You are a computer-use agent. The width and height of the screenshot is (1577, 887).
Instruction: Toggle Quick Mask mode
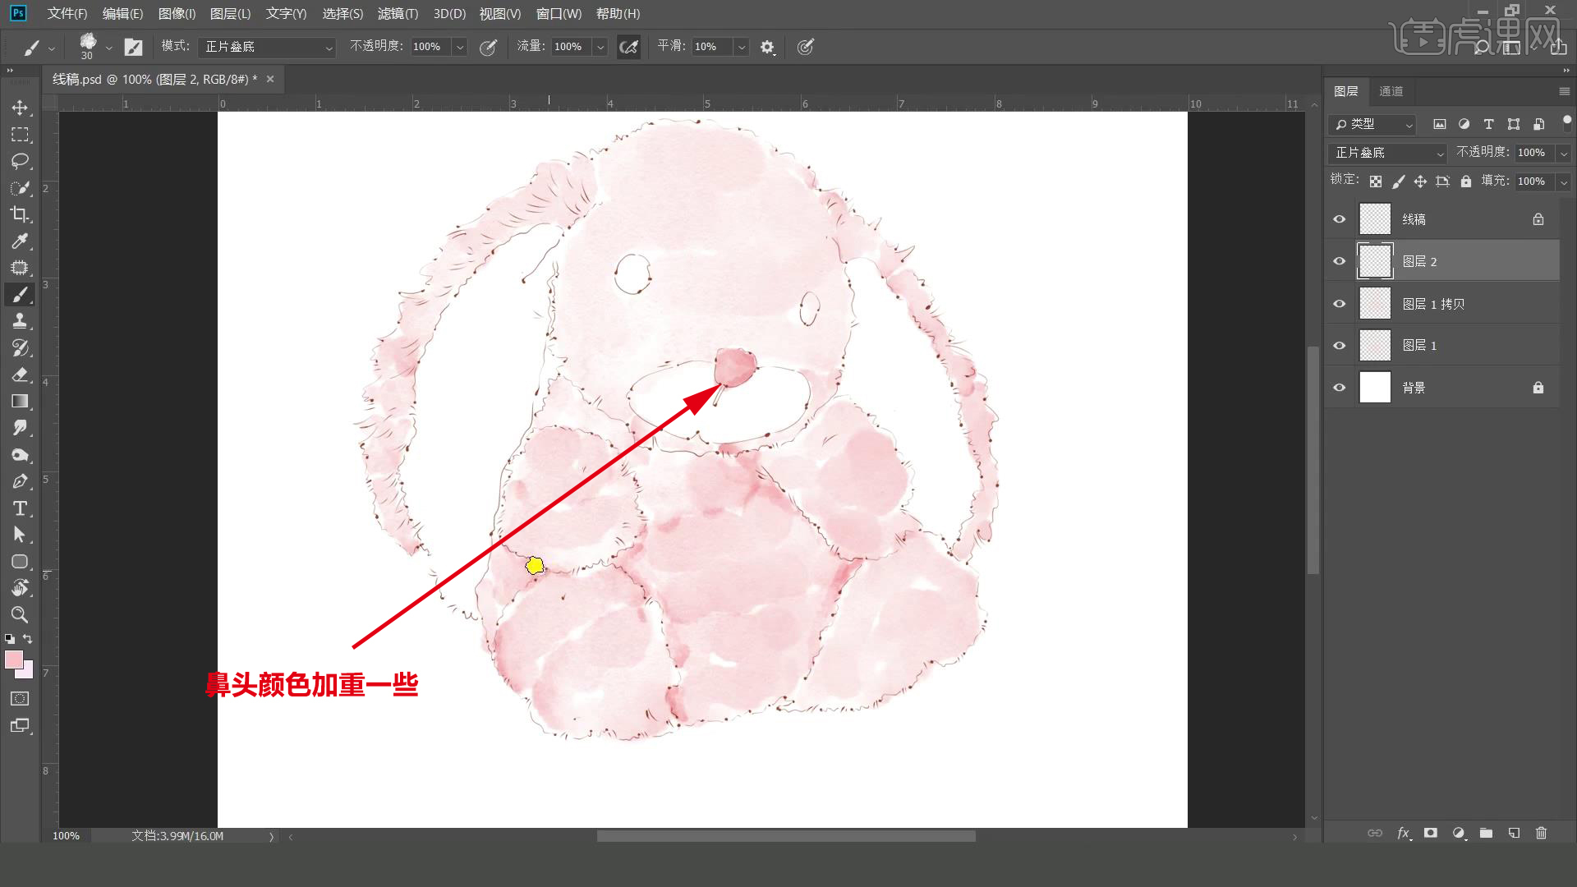[20, 699]
